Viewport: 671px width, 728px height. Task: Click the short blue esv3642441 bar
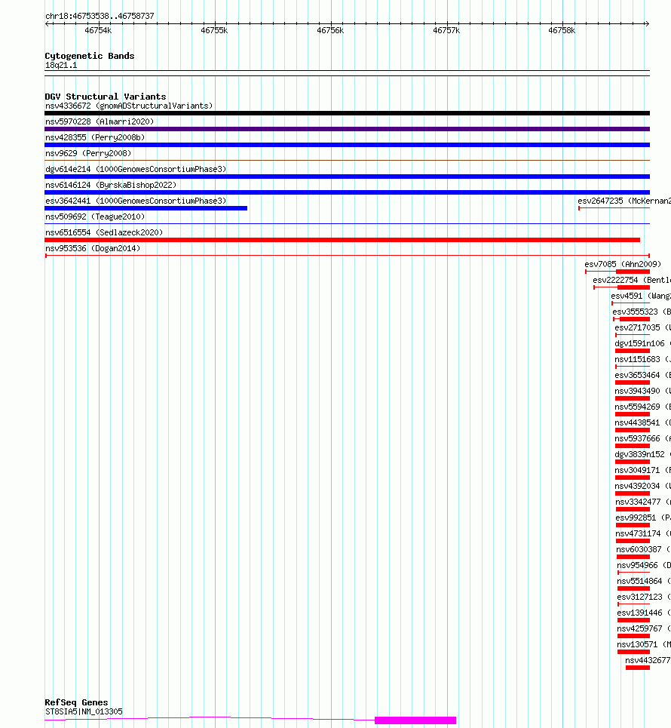pyautogui.click(x=146, y=208)
